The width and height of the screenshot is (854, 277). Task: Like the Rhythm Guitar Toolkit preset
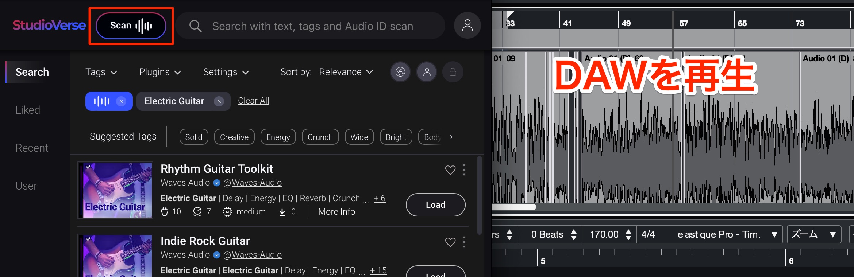click(450, 170)
